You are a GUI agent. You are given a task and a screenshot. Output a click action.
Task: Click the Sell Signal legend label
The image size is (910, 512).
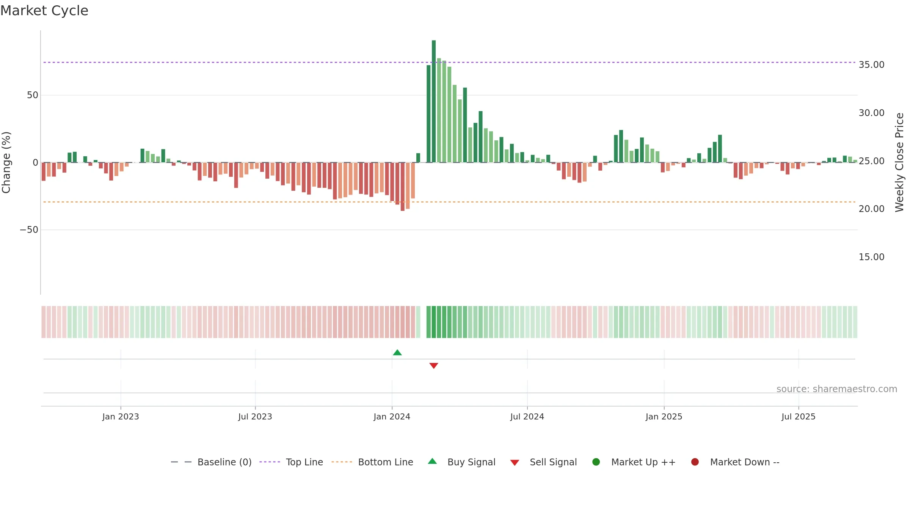(553, 462)
